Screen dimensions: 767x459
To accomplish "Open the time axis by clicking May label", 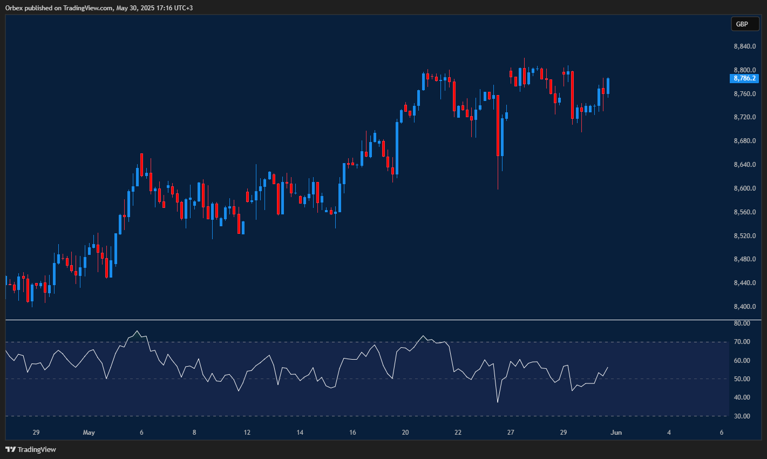I will pos(89,433).
